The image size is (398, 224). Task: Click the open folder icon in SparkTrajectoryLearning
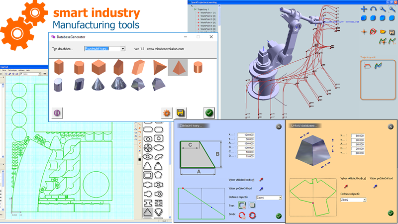click(383, 32)
